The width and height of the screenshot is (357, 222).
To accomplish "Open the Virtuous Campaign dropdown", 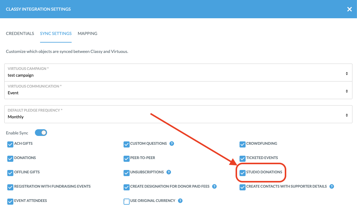I will 178,73.
